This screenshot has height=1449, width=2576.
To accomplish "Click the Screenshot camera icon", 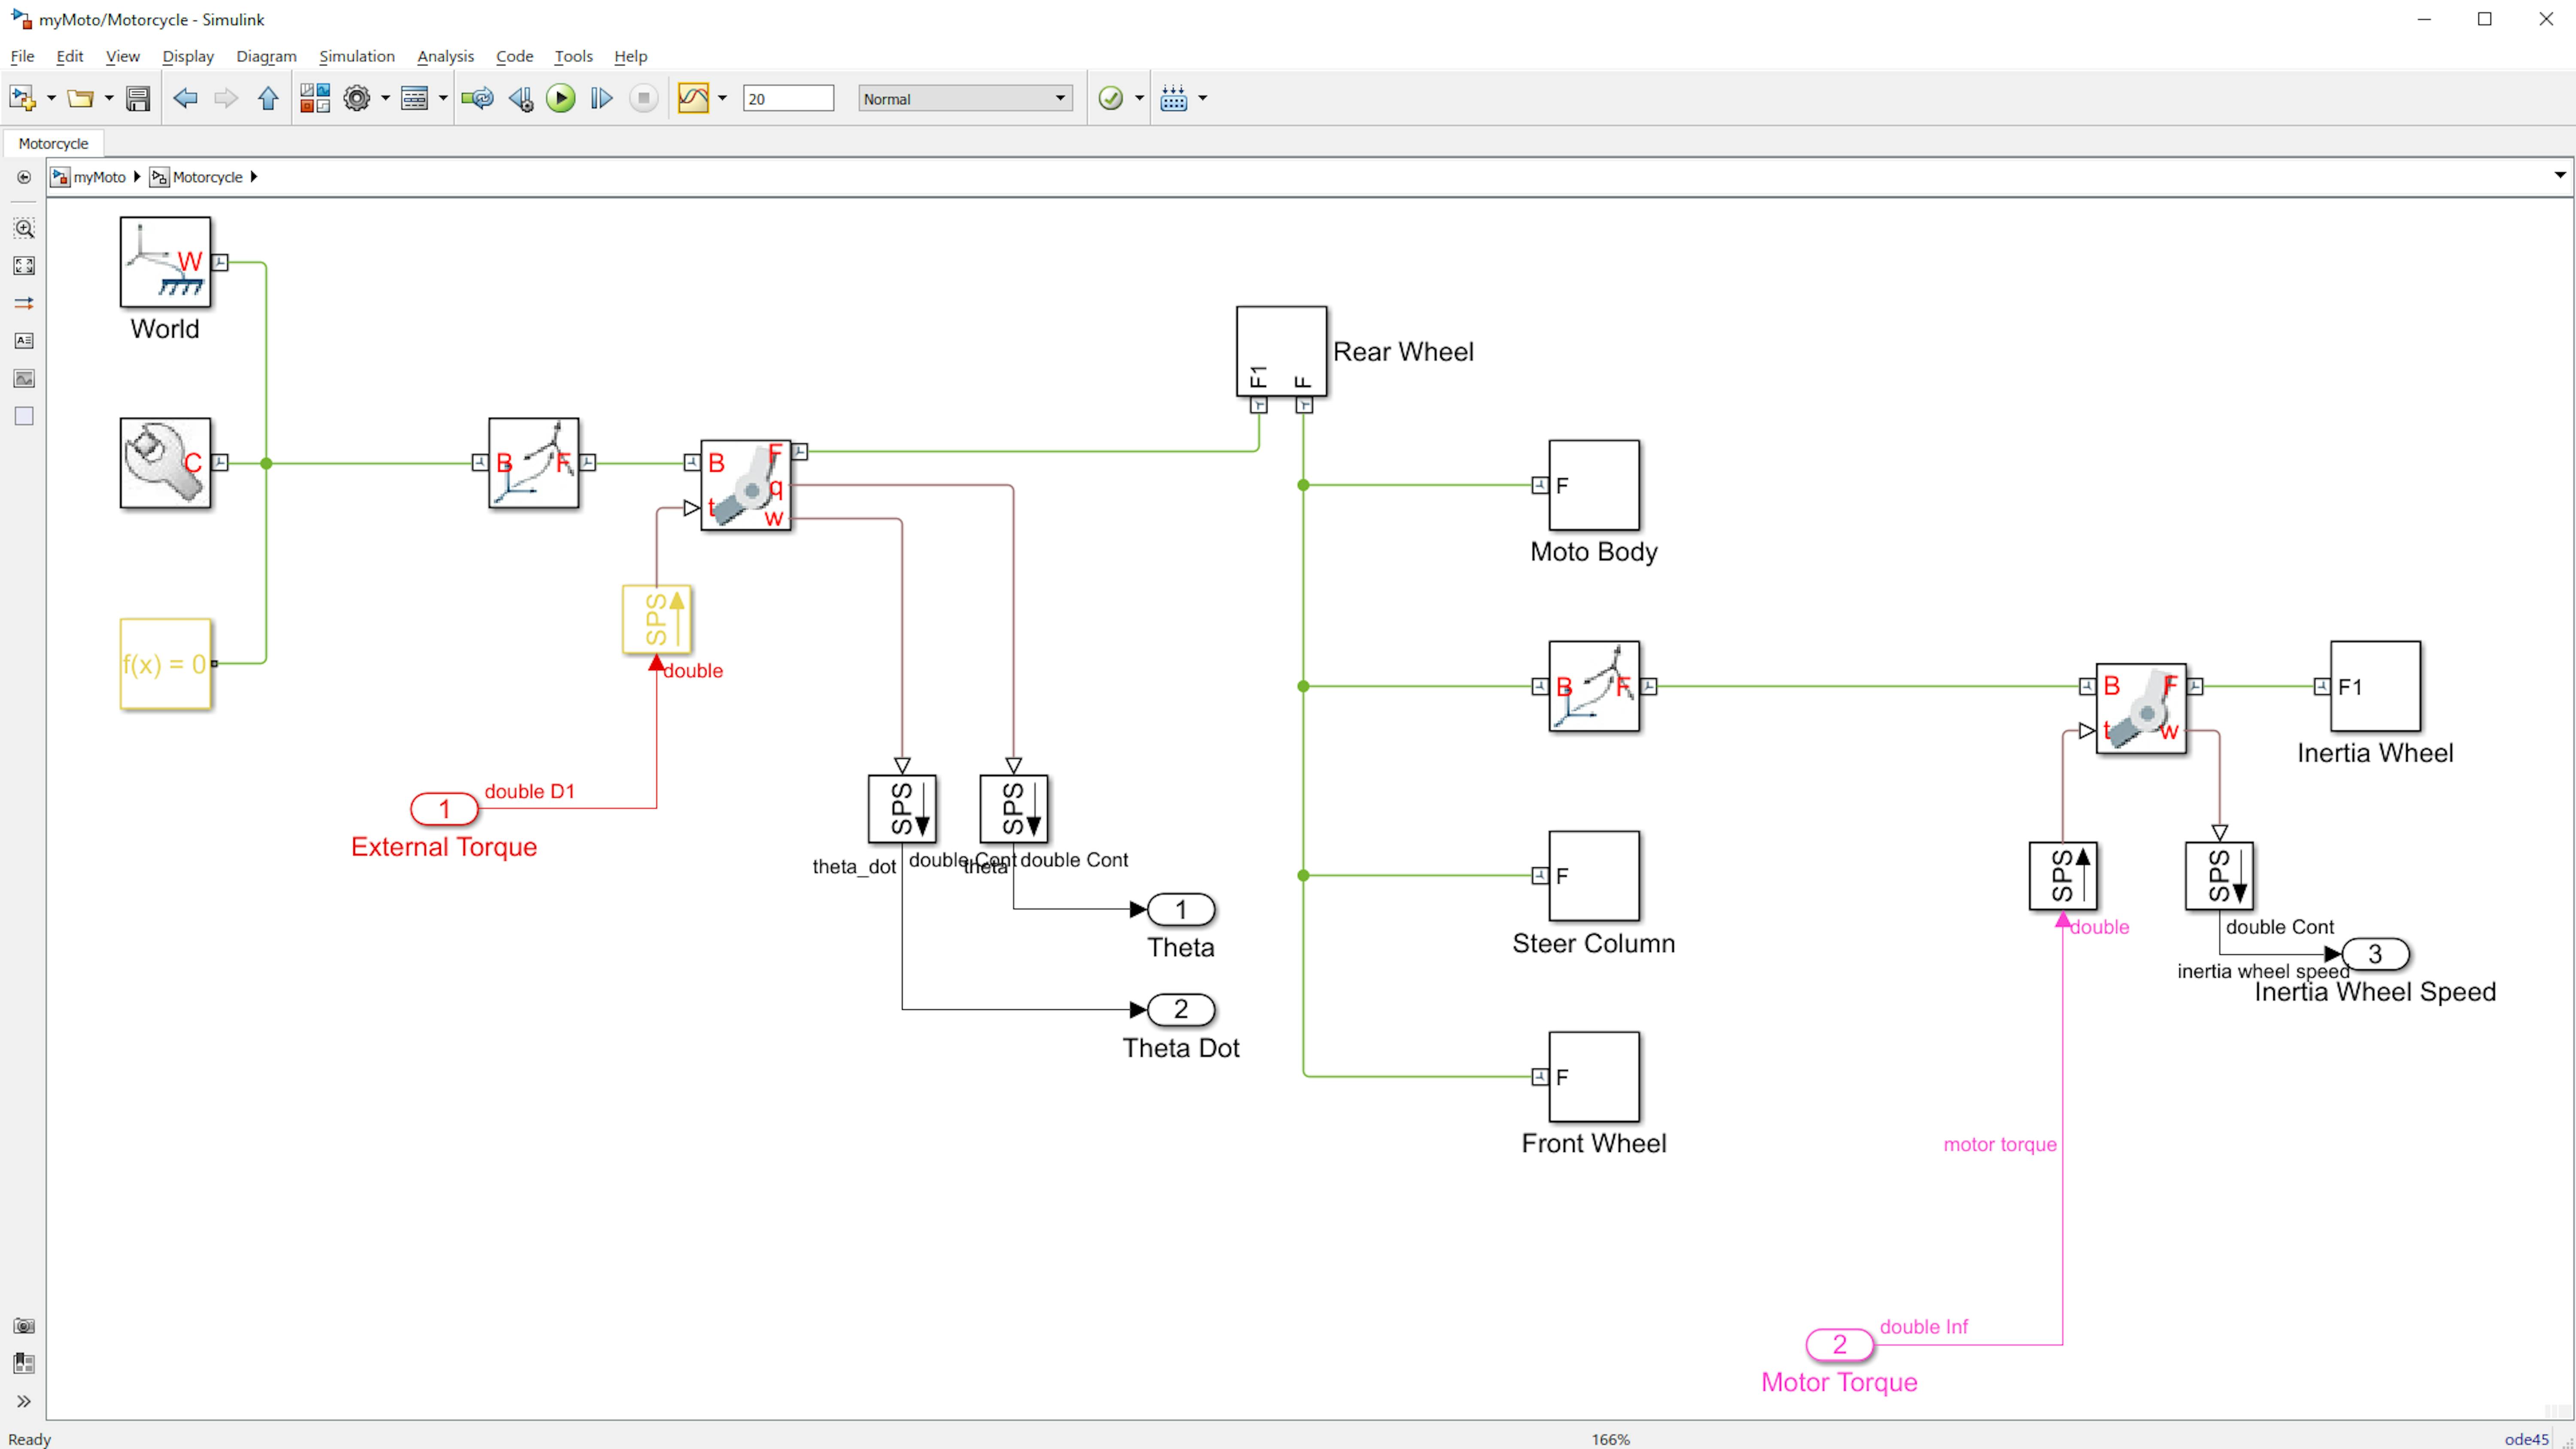I will [x=24, y=1326].
